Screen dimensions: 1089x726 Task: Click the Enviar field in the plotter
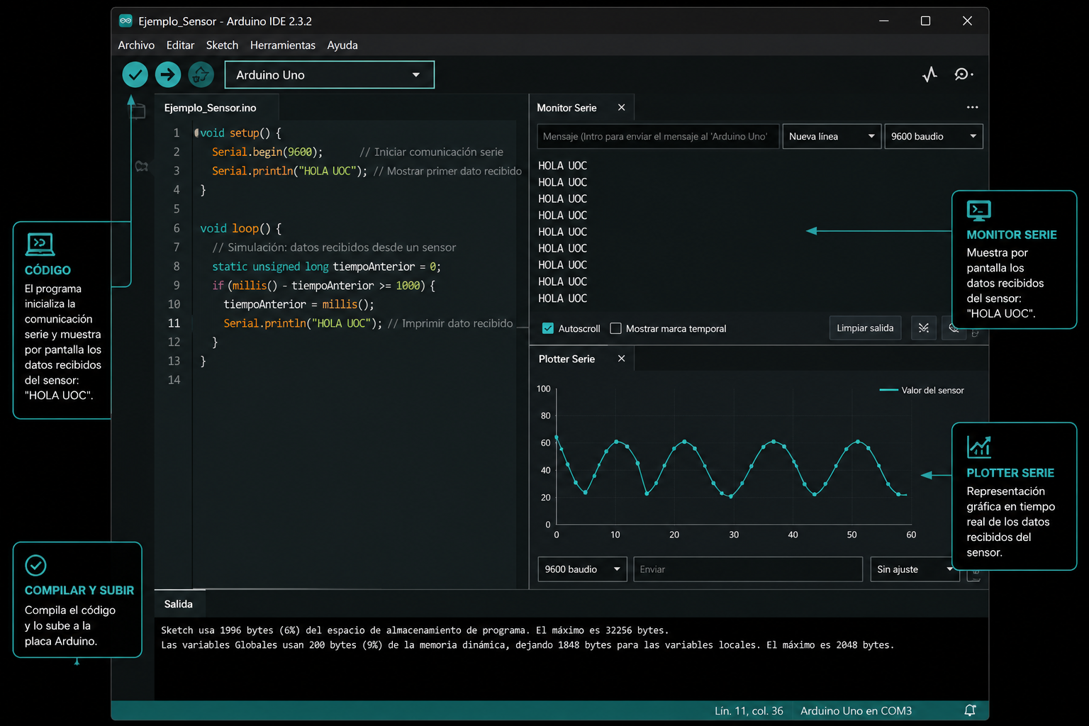click(748, 569)
